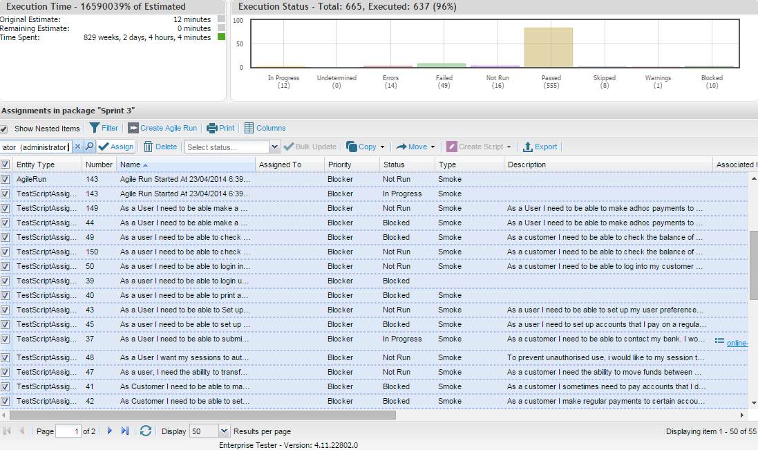Screen dimensions: 758x450
Task: Open the Columns chooser
Action: tap(265, 128)
